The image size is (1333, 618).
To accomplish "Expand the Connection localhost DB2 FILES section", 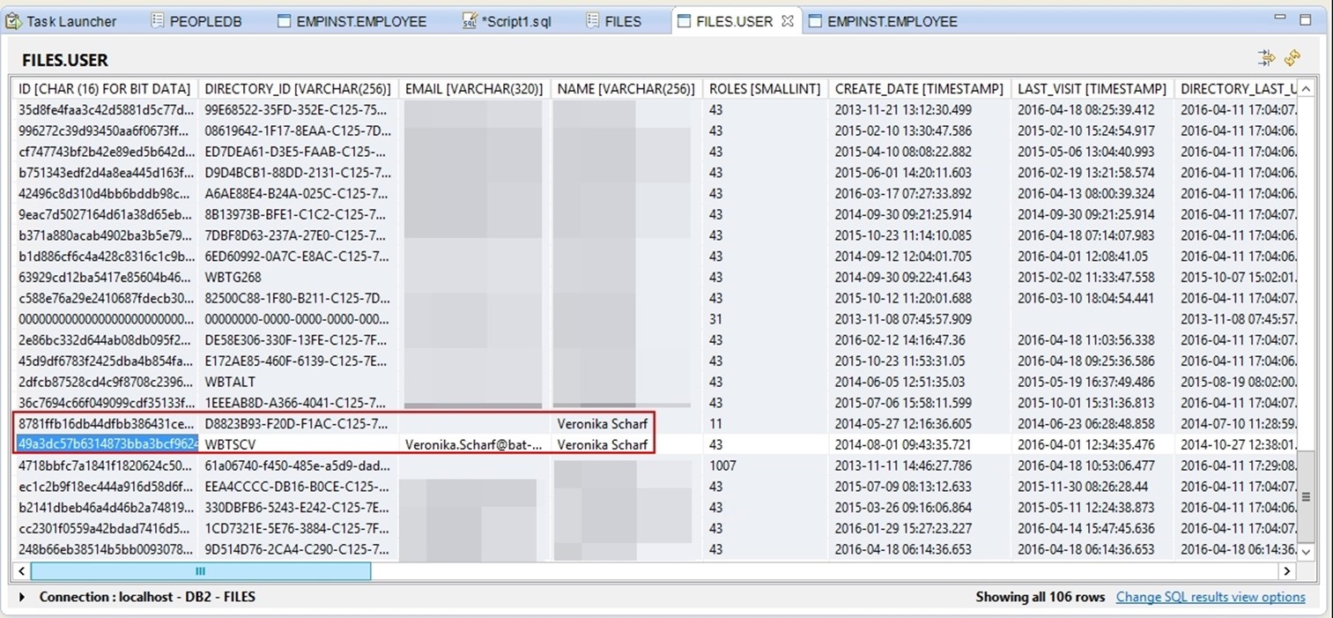I will click(x=23, y=598).
